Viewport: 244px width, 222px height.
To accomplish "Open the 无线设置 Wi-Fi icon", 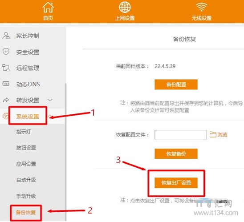I will (x=201, y=7).
